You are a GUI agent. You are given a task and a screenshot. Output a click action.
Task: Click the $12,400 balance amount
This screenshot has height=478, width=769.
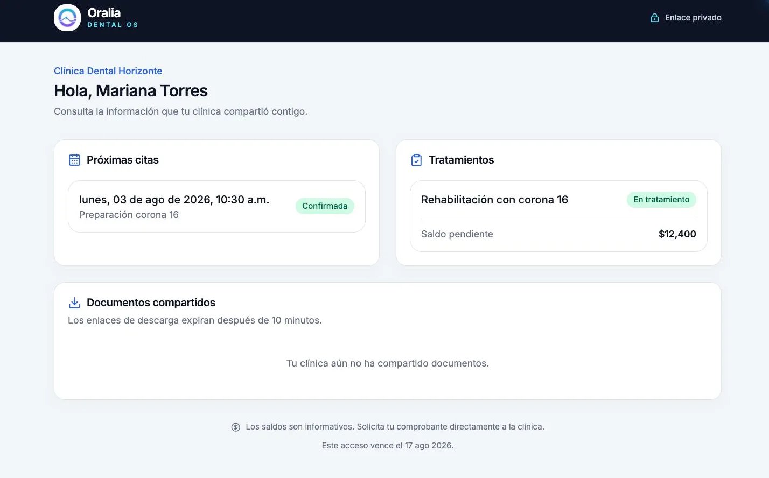(x=677, y=234)
